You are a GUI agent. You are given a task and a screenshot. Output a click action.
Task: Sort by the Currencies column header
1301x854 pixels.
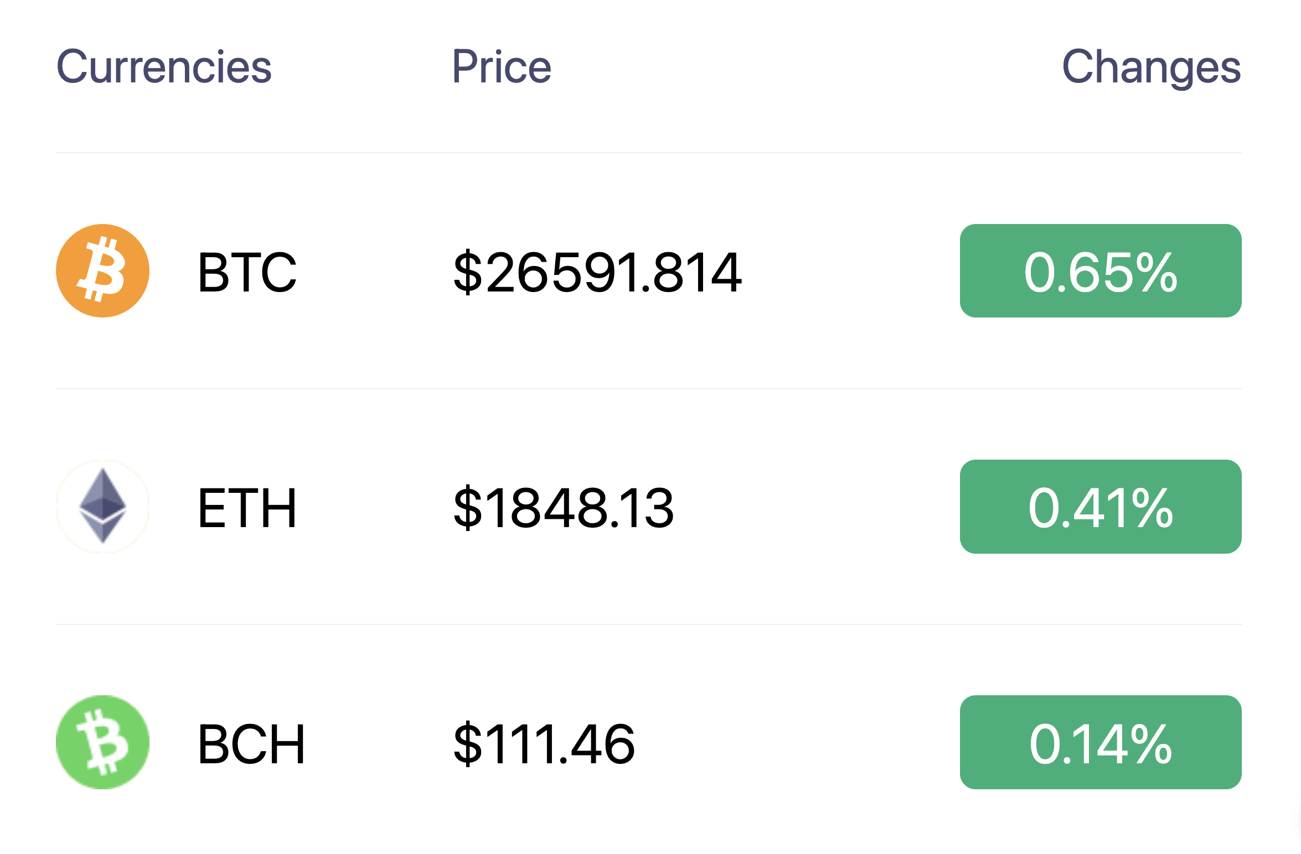[164, 66]
